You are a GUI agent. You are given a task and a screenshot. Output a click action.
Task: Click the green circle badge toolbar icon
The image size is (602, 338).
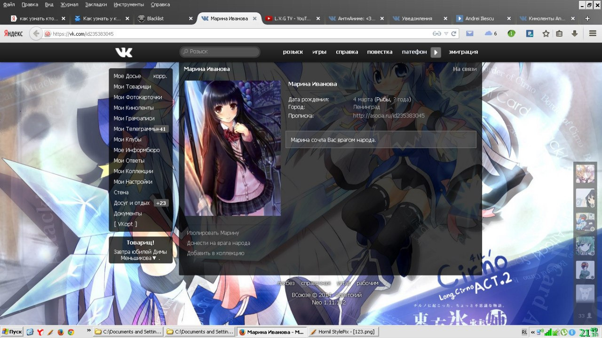(511, 33)
